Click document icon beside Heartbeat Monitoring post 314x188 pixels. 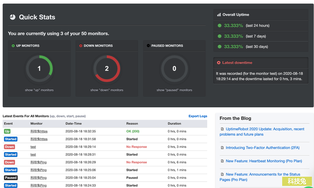pos(222,161)
